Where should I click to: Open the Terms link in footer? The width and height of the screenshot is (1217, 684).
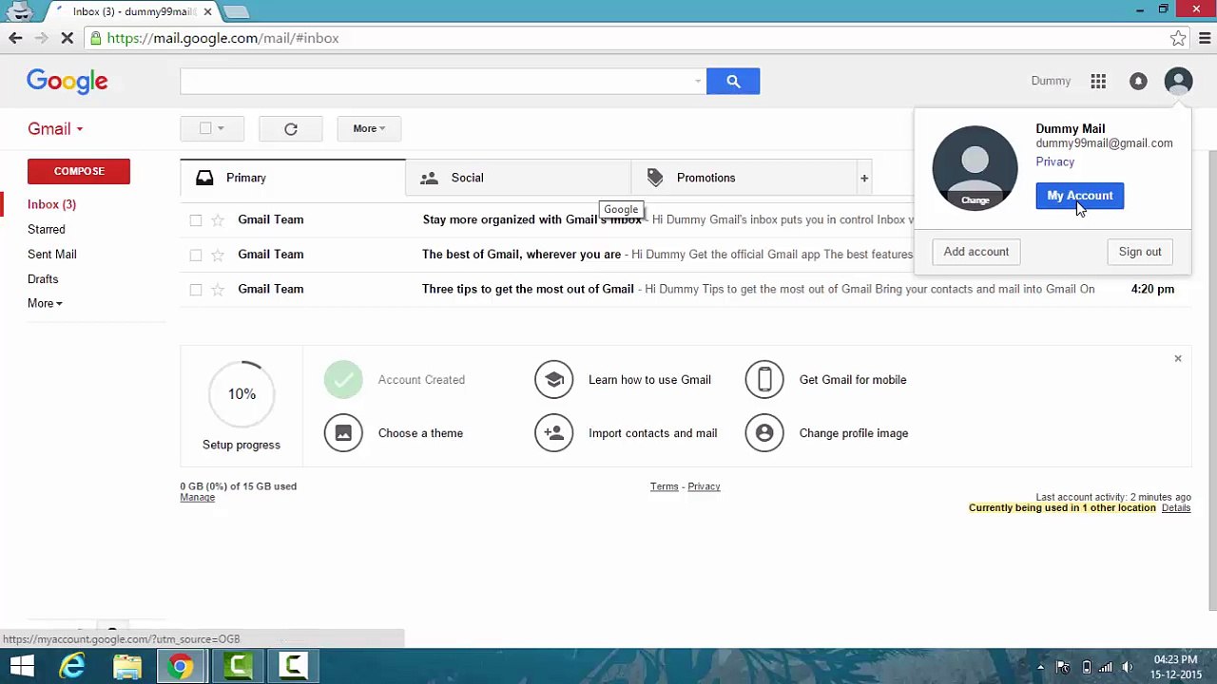coord(664,486)
